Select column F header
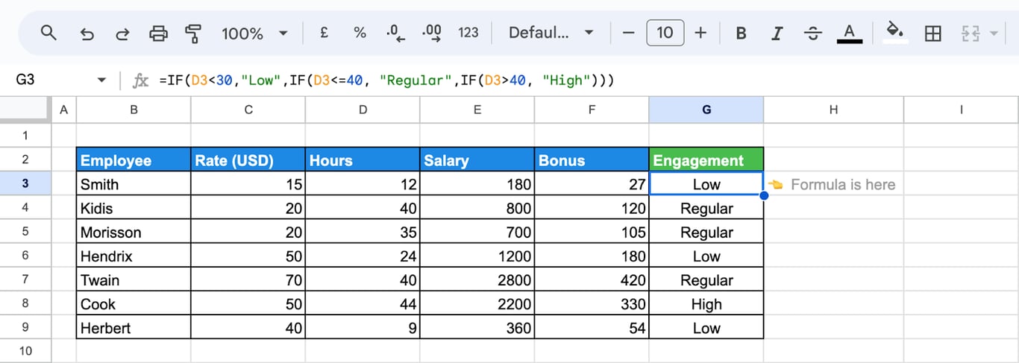1019x363 pixels. (592, 110)
